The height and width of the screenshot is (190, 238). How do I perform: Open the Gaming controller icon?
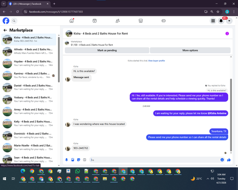tap(164, 21)
